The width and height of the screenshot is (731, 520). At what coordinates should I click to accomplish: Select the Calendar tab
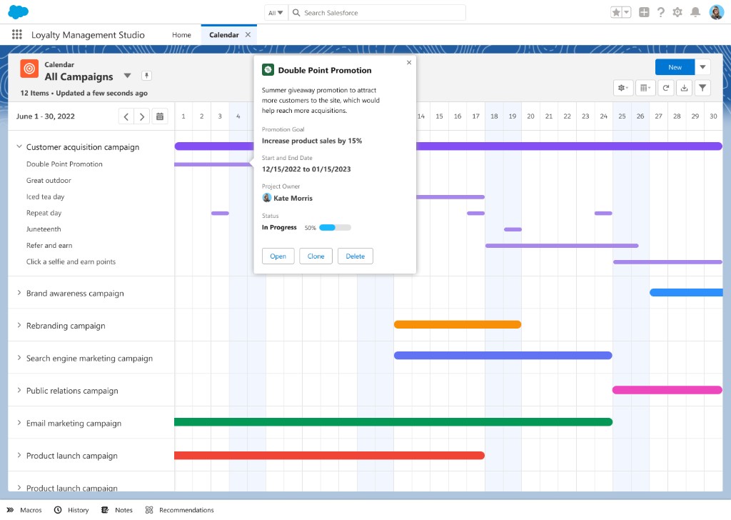(223, 35)
